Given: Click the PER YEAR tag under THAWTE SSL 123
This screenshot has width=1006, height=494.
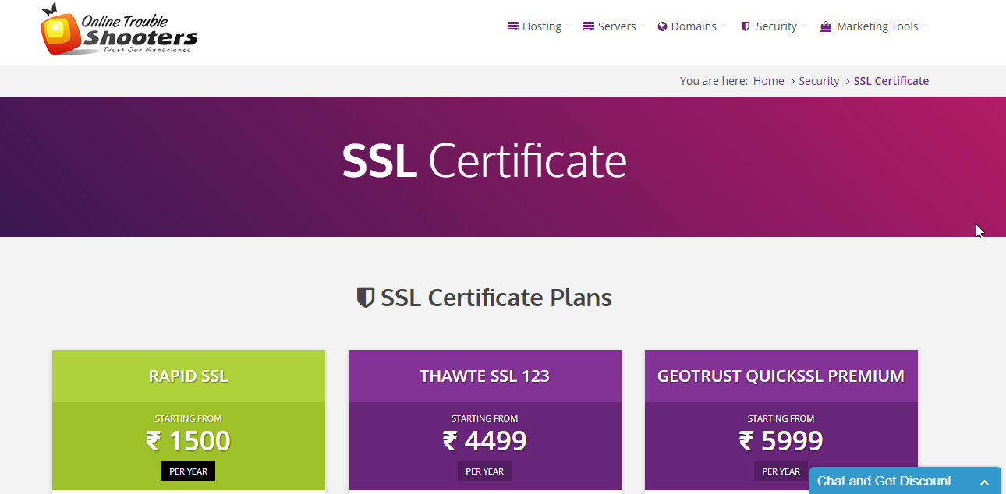Looking at the screenshot, I should [x=484, y=471].
